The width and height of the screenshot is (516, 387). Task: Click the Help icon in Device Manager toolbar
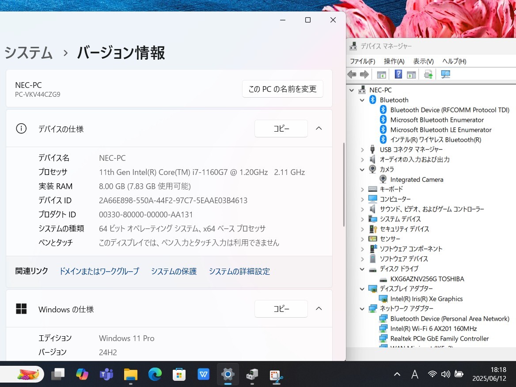pos(398,74)
